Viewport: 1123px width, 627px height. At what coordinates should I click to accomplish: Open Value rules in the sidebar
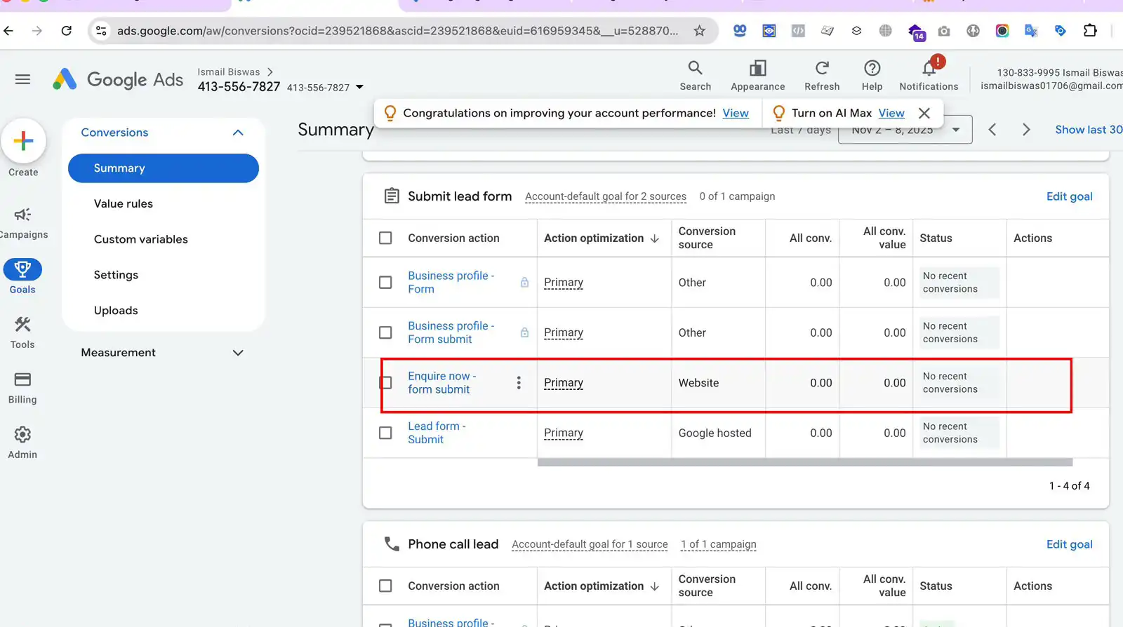124,204
